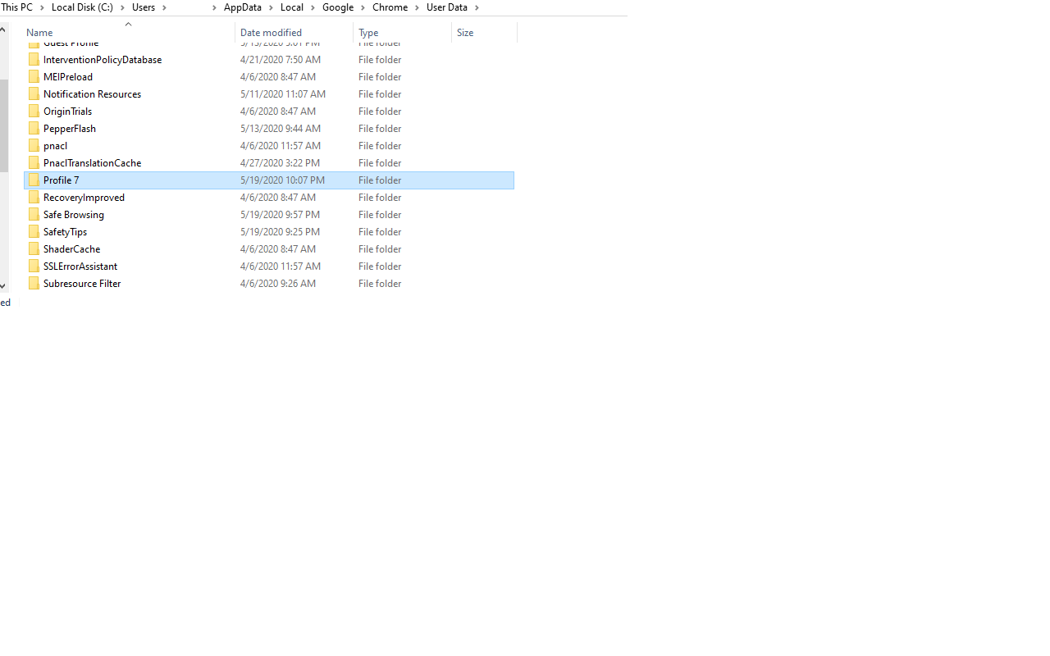Image resolution: width=1050 pixels, height=656 pixels.
Task: Click the OriginTrials folder icon
Action: (34, 111)
